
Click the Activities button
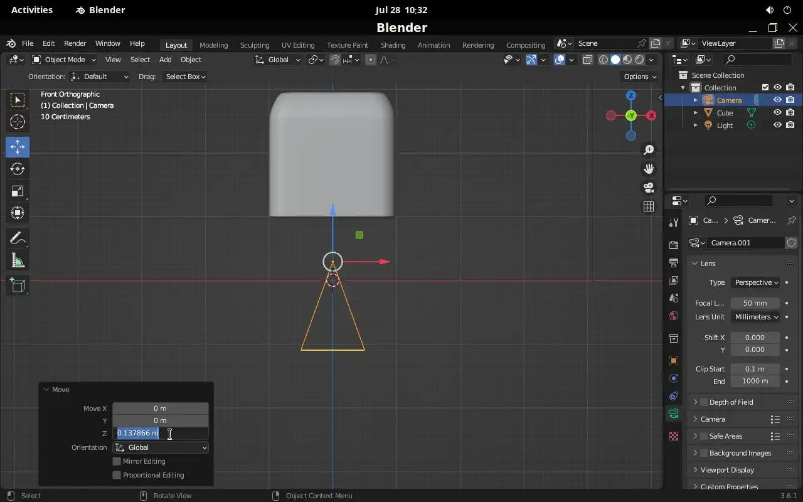pyautogui.click(x=32, y=10)
